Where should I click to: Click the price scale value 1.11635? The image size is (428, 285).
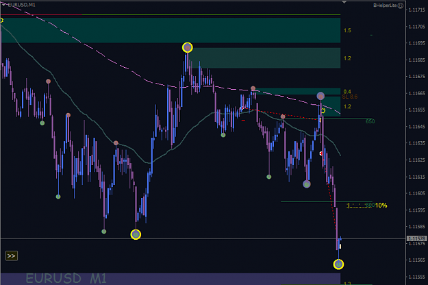point(417,143)
